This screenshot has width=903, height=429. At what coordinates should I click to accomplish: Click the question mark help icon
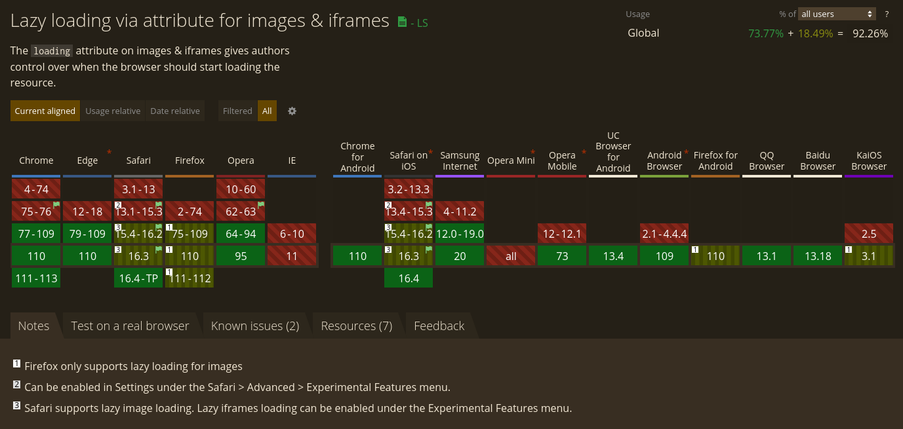coord(887,14)
